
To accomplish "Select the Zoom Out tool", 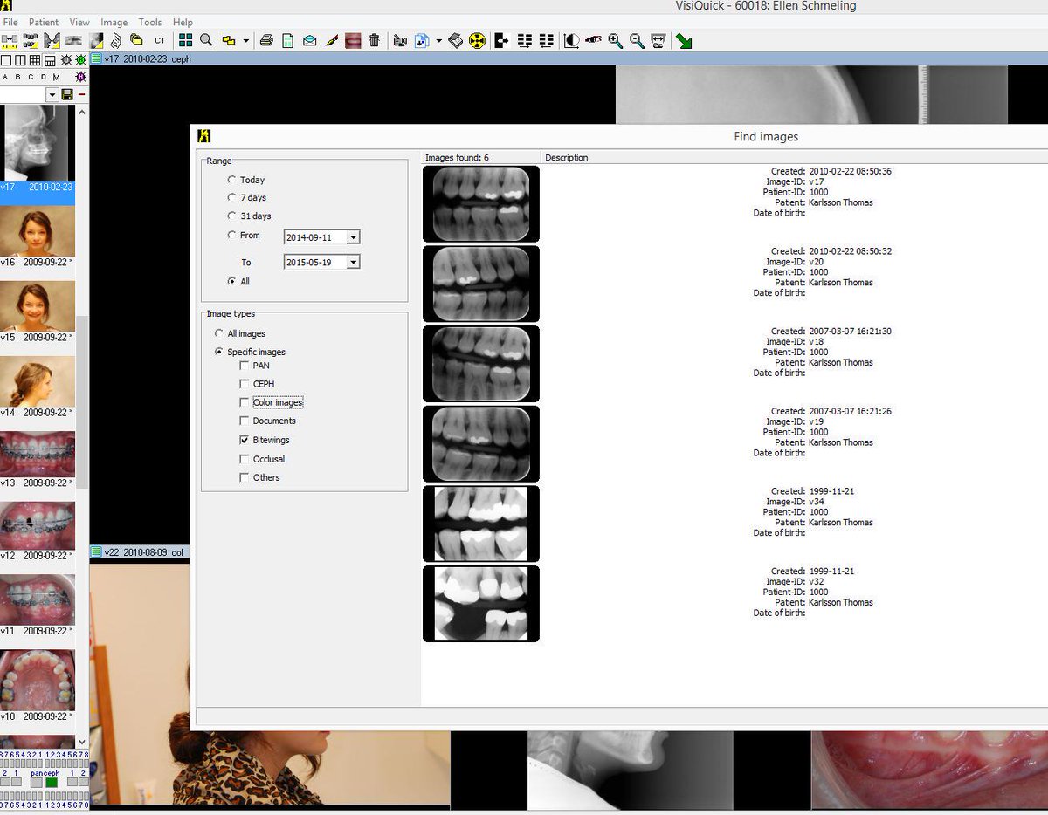I will [x=636, y=40].
